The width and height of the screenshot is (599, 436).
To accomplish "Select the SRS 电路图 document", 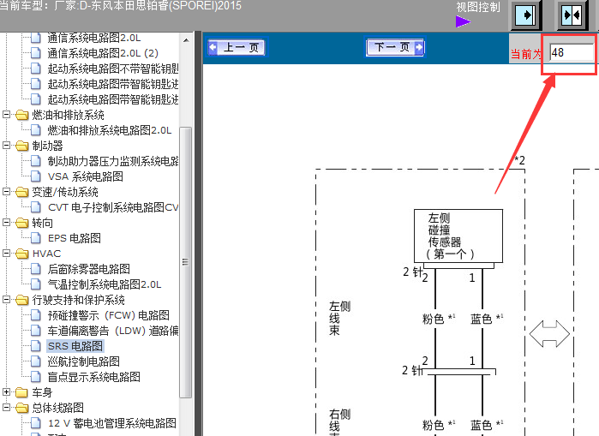I will [75, 346].
